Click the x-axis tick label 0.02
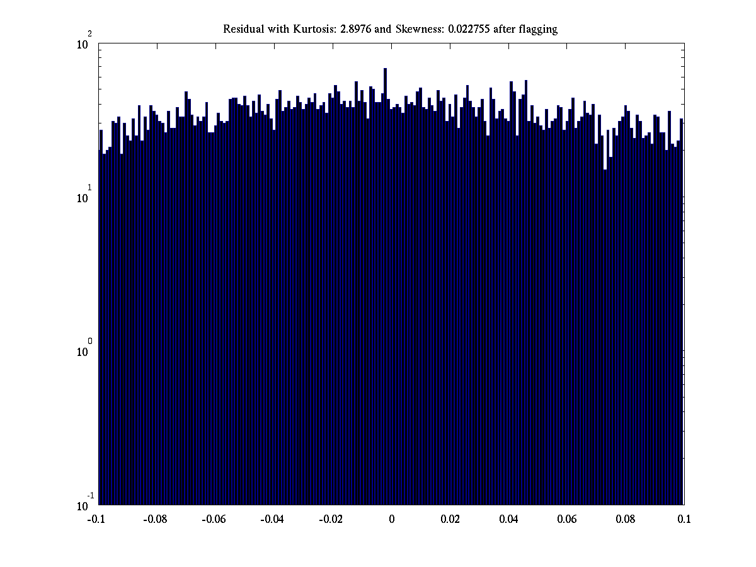Image resolution: width=756 pixels, height=567 pixels. (450, 519)
